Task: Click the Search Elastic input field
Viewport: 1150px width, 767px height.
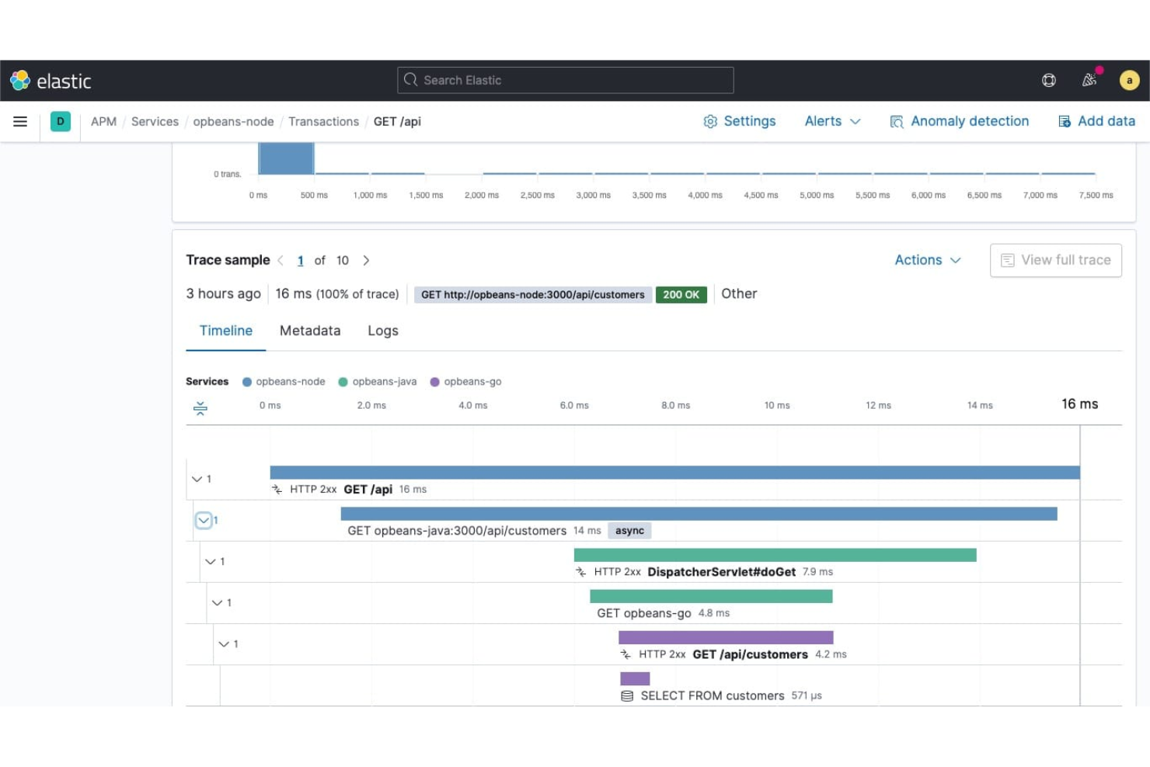Action: [566, 80]
